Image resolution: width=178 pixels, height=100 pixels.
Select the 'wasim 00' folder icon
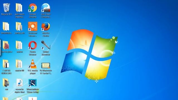click(19, 66)
